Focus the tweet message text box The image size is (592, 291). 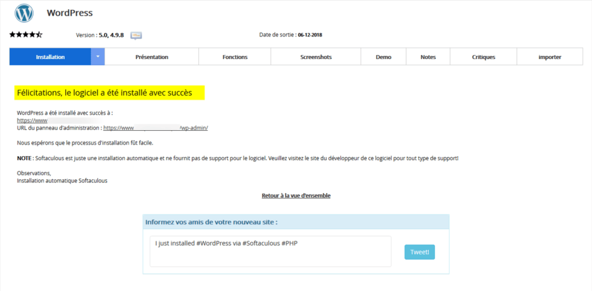pos(271,251)
